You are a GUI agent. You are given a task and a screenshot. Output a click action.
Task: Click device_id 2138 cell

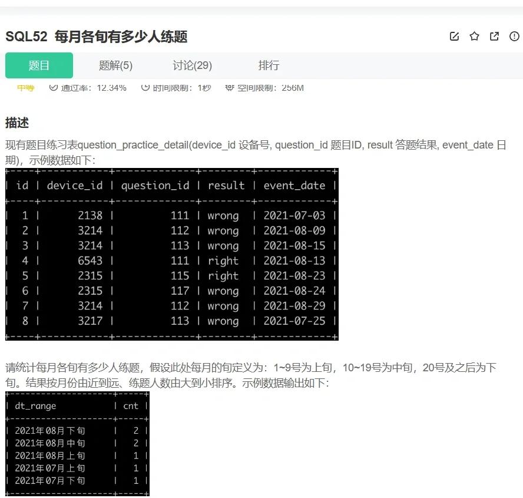90,216
